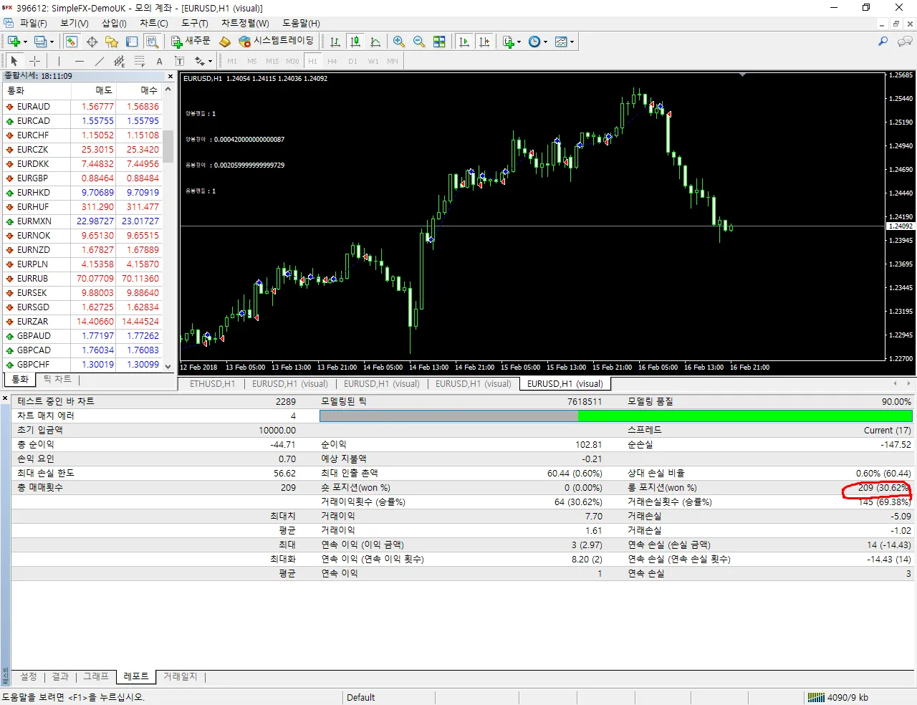Open the 파일(F) menu
Image resolution: width=917 pixels, height=705 pixels.
34,24
